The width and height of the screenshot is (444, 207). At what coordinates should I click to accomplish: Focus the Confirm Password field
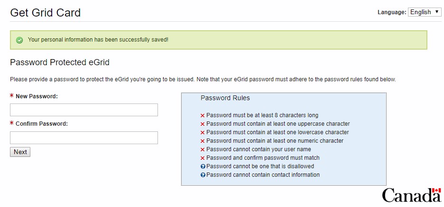tap(84, 138)
